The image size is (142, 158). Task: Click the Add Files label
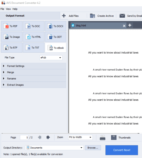(x=74, y=16)
